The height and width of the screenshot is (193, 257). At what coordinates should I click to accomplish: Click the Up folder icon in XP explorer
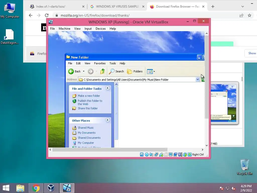(103, 71)
